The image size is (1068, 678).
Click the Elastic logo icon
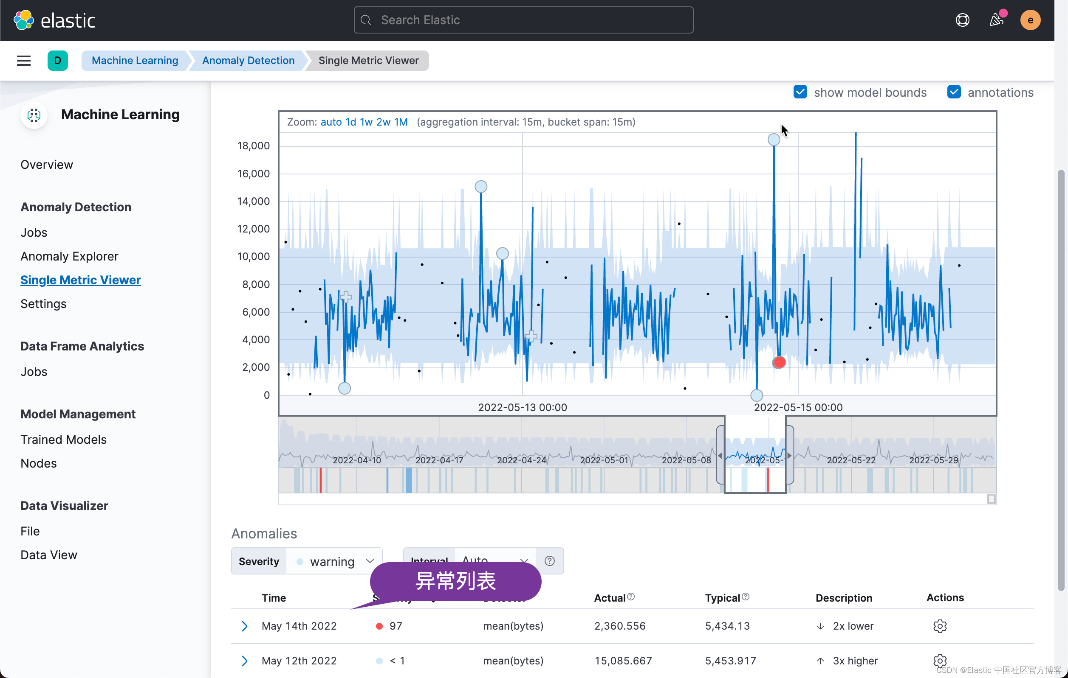coord(23,20)
